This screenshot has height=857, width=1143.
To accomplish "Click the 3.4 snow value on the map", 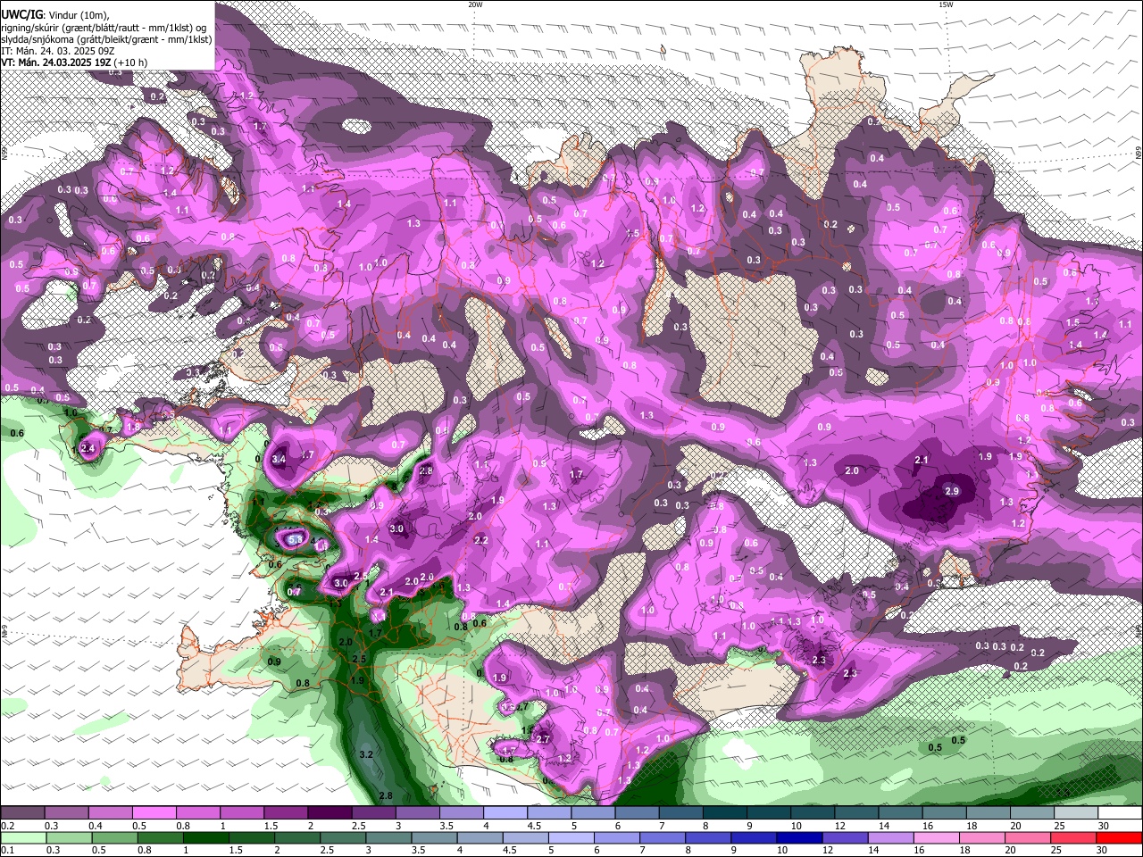I will click(x=279, y=460).
